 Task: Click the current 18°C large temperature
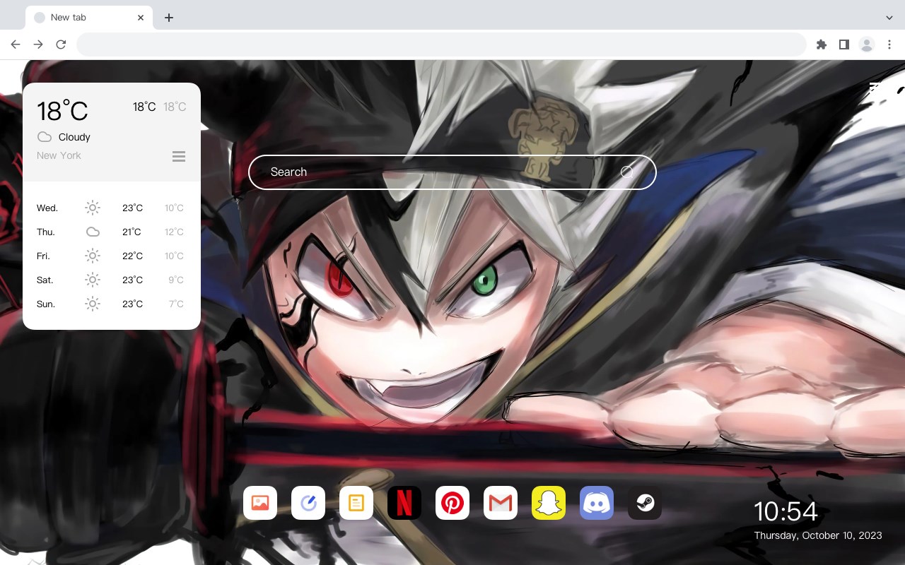[62, 111]
